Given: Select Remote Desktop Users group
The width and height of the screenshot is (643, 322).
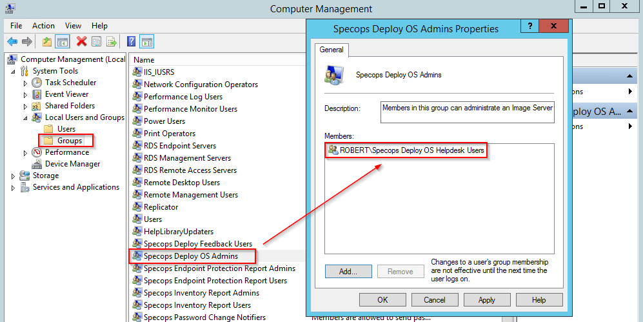Looking at the screenshot, I should [x=182, y=183].
